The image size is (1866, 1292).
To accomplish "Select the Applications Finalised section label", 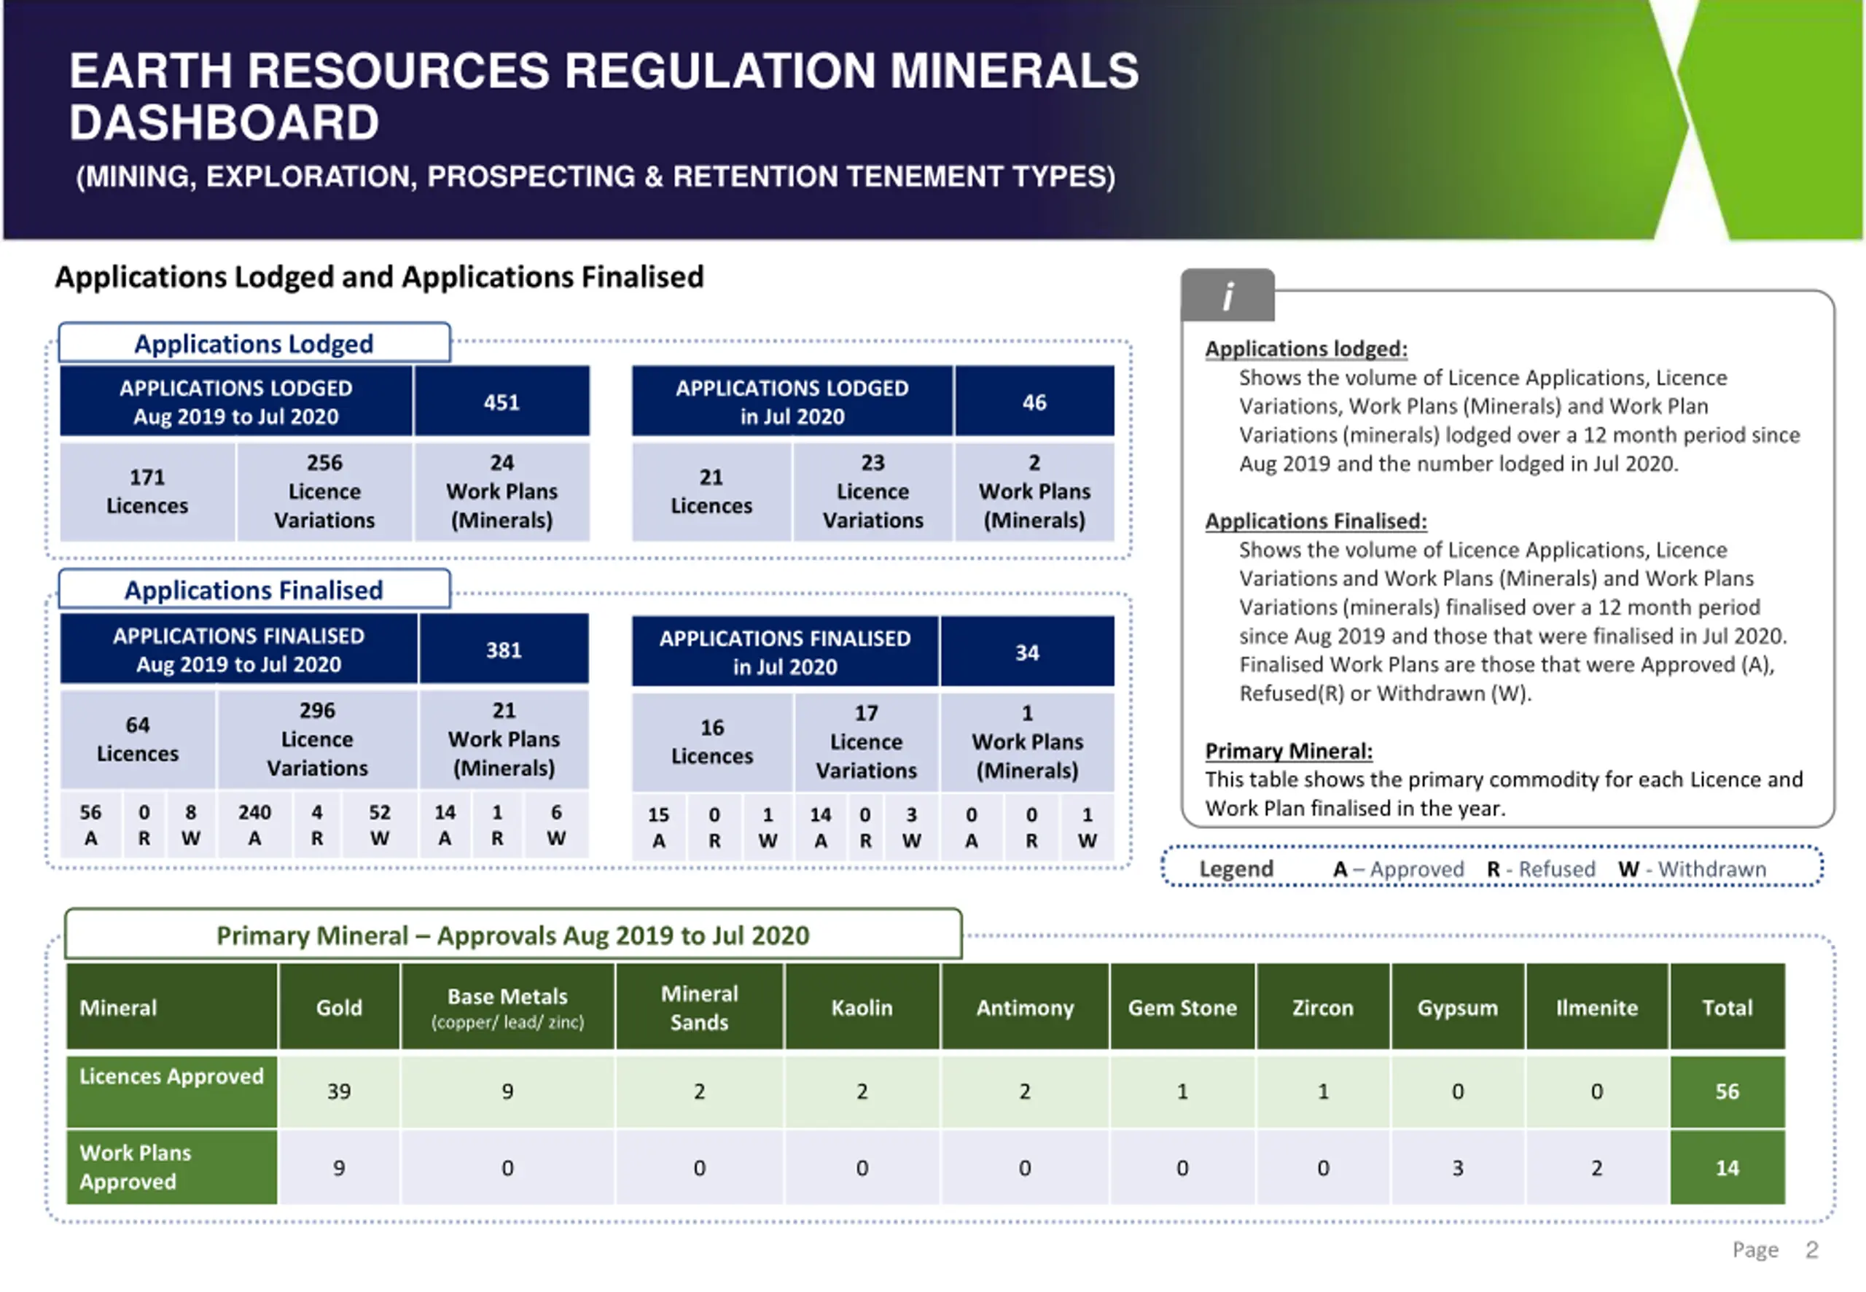I will 254,589.
